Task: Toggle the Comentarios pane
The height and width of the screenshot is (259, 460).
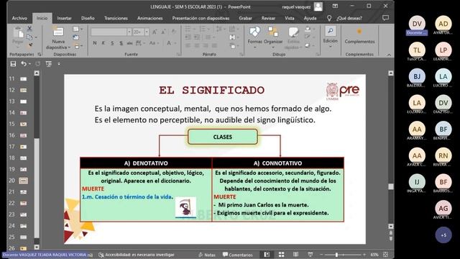Action: coord(237,255)
